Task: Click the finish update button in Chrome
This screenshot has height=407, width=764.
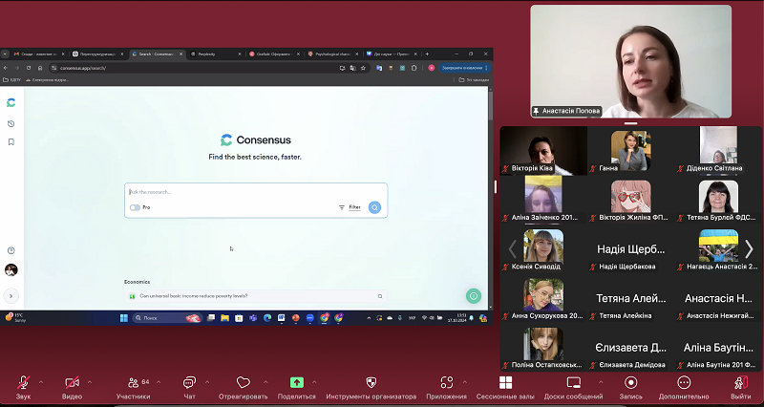Action: 464,68
